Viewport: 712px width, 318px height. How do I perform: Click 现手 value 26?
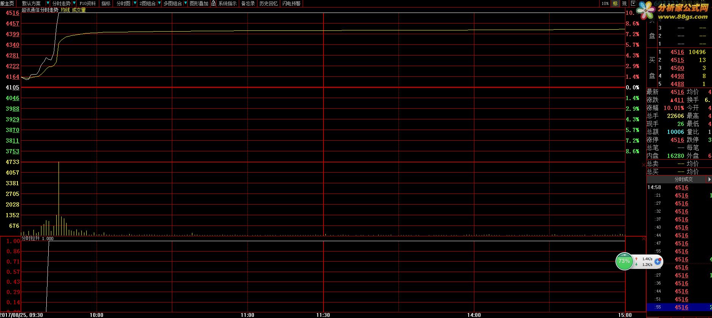680,124
